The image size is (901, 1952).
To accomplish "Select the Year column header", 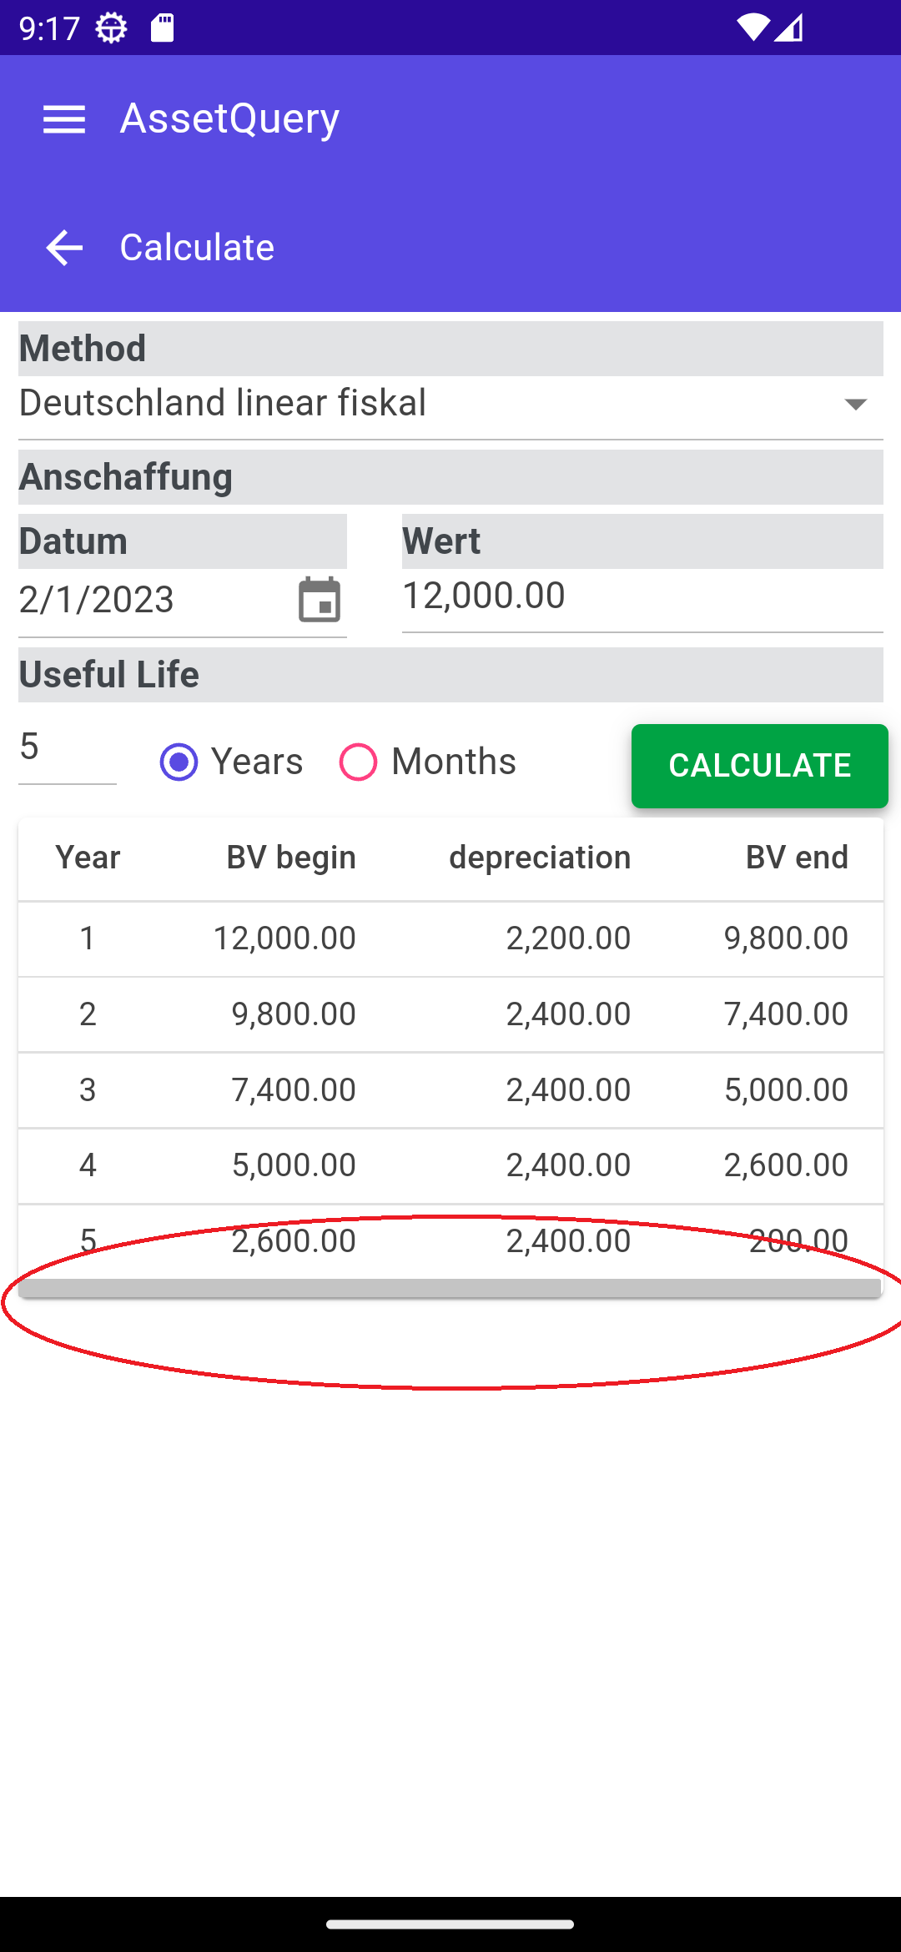I will click(88, 858).
